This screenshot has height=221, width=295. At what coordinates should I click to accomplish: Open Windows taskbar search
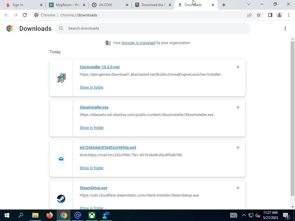coord(21,215)
